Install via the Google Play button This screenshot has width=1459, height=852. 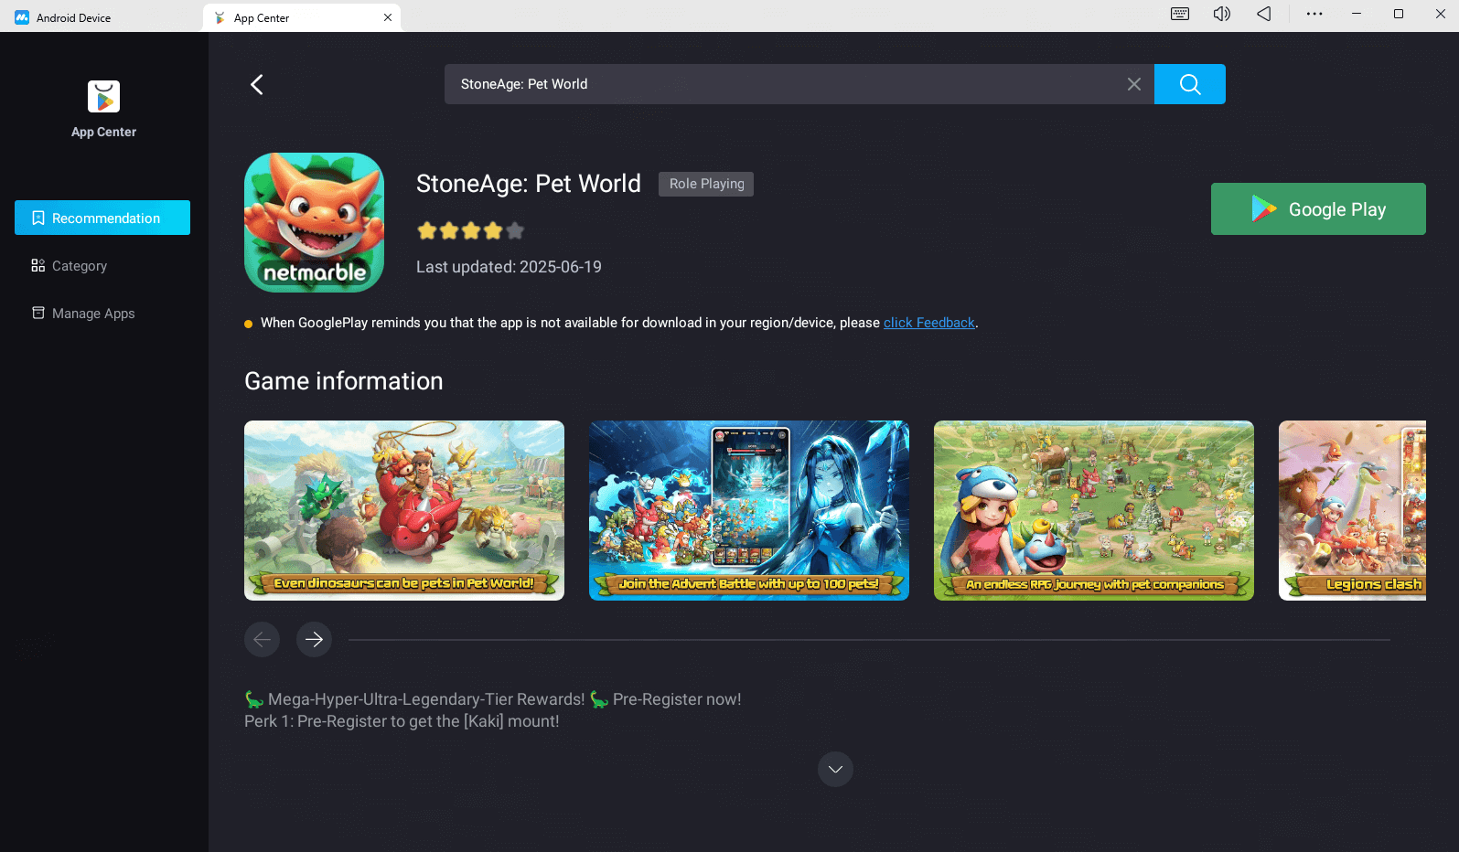[x=1318, y=208]
